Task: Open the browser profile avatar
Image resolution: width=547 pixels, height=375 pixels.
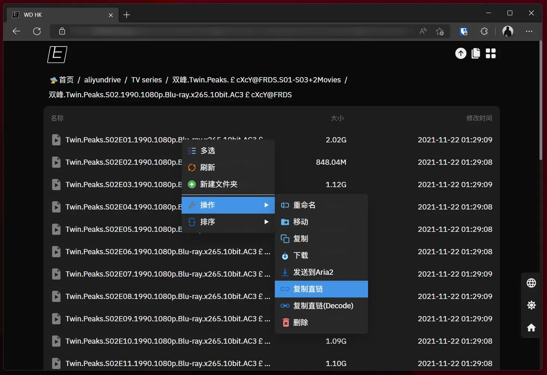Action: [x=508, y=31]
